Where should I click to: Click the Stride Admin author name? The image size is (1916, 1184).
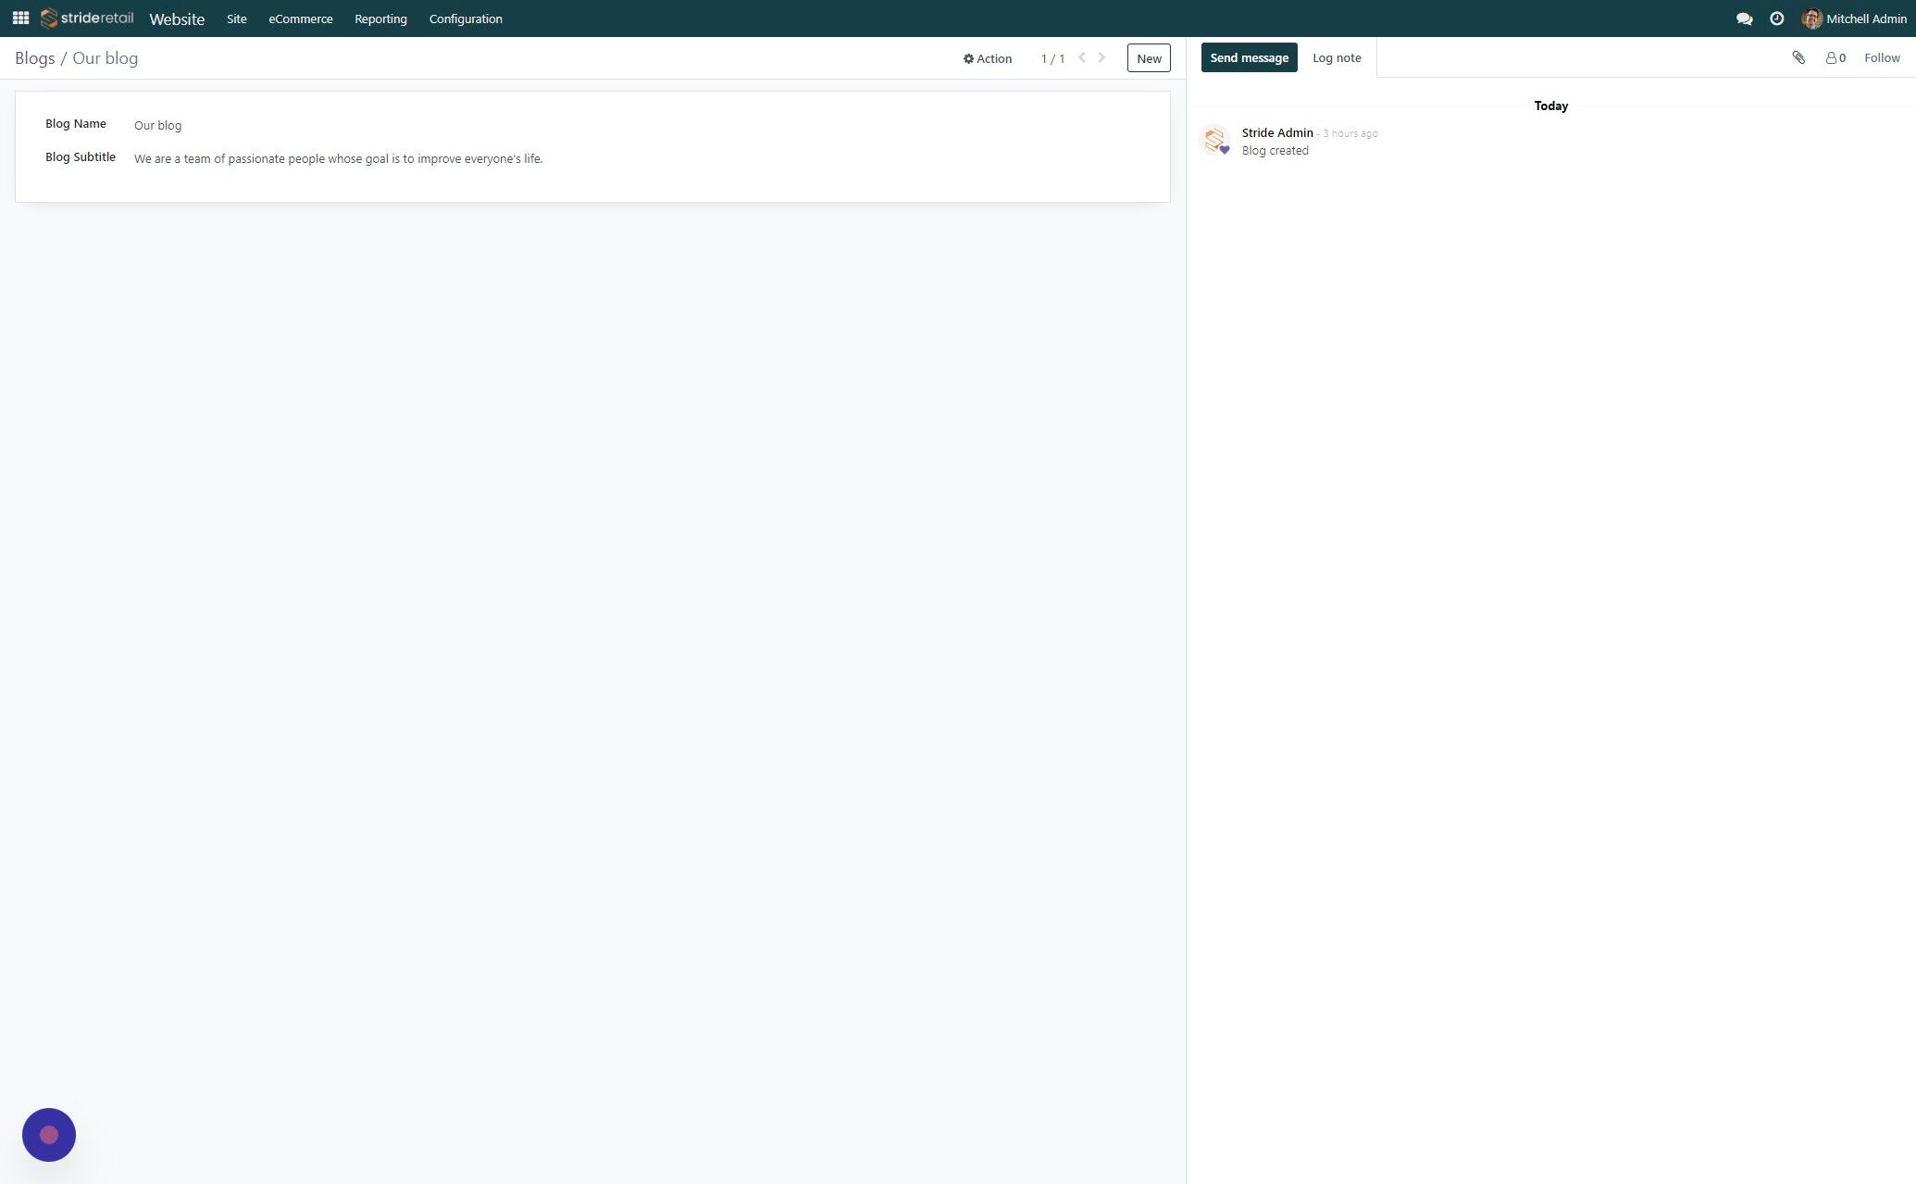pyautogui.click(x=1277, y=132)
